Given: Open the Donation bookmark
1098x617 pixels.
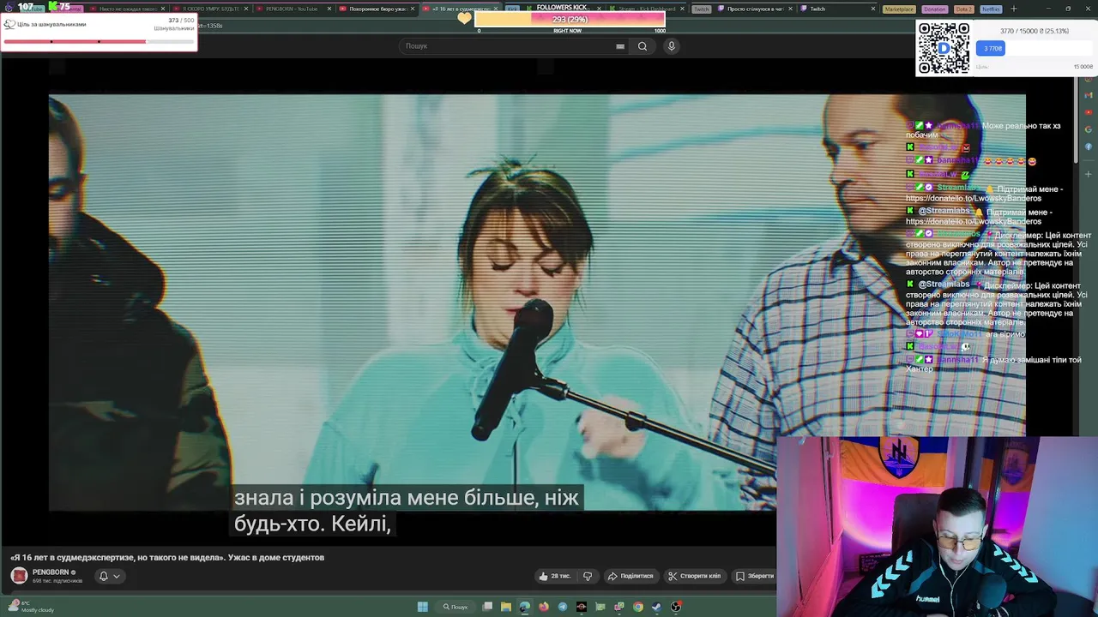Looking at the screenshot, I should coord(935,9).
